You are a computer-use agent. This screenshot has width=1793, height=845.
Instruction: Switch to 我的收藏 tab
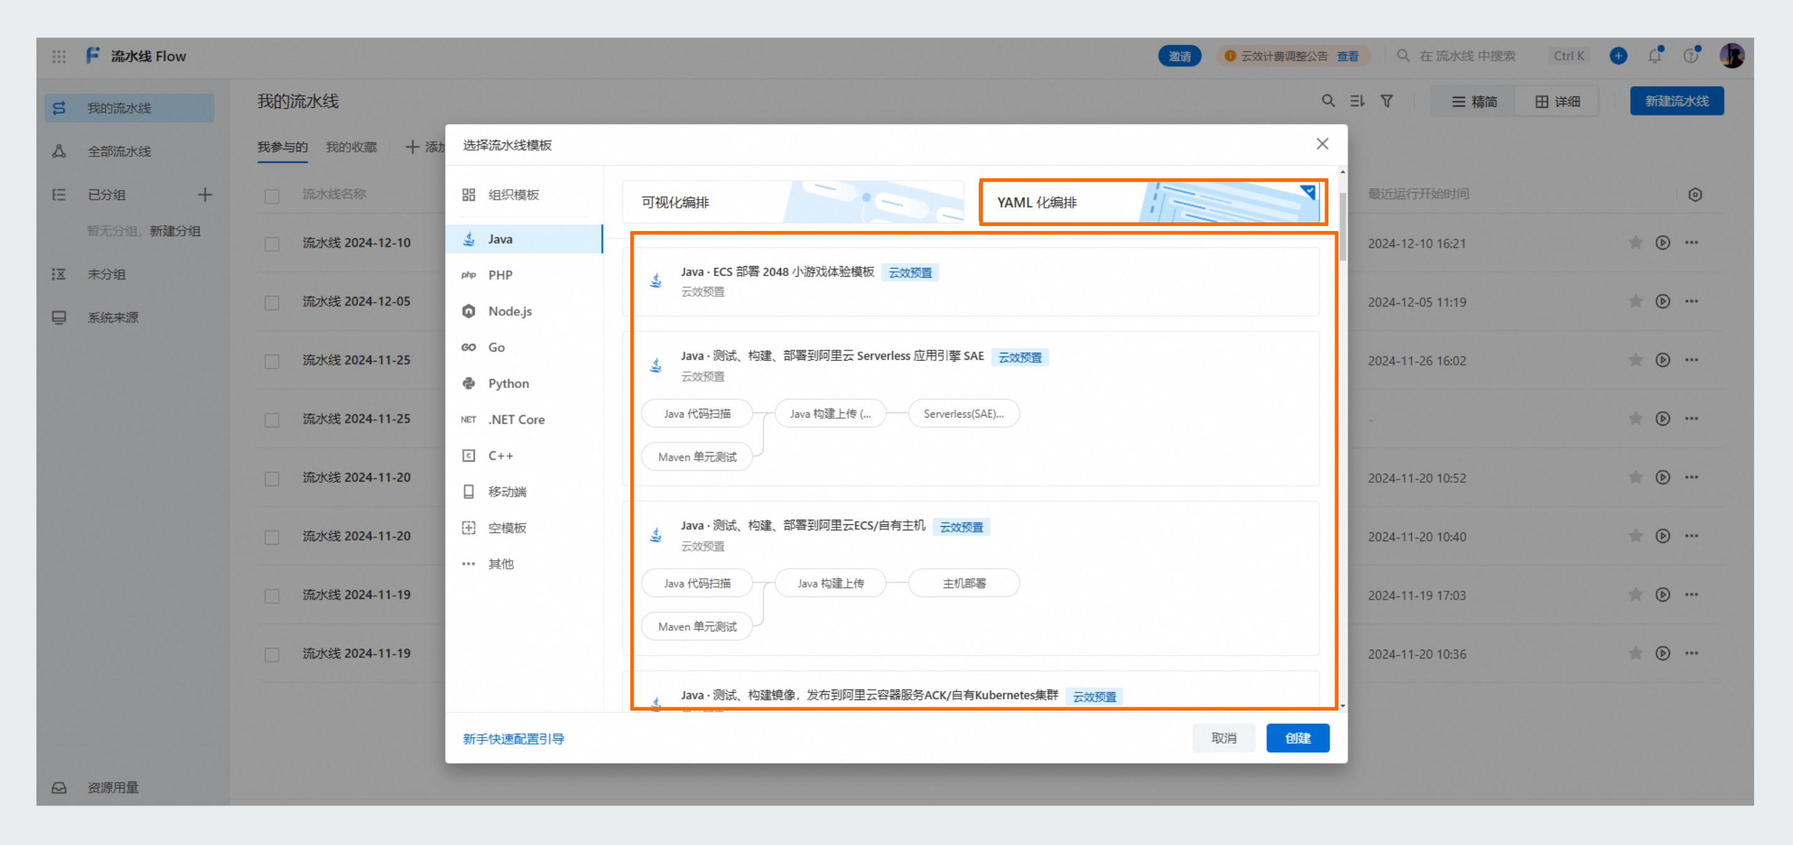pos(351,147)
